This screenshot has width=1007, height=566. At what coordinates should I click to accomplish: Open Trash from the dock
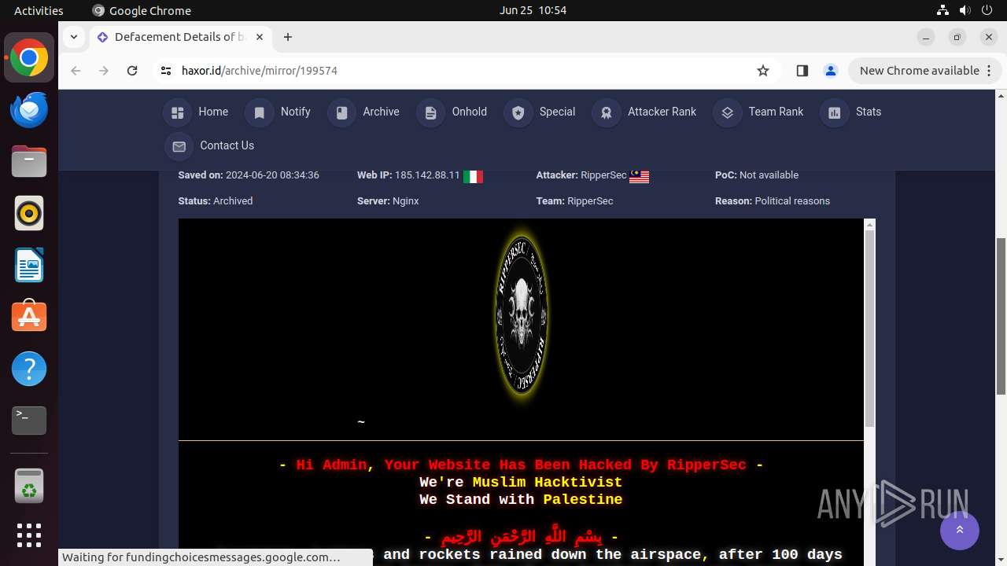tap(29, 486)
